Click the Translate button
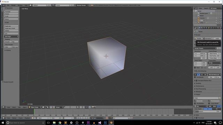Viewport: 223px width, 125px height. tap(11, 12)
